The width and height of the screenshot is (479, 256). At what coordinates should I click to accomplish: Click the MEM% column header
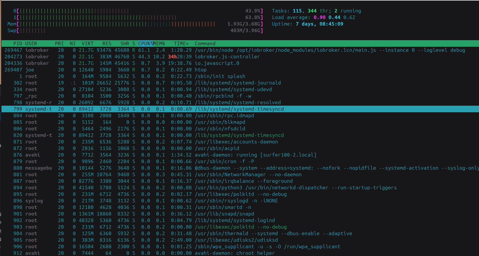[159, 43]
